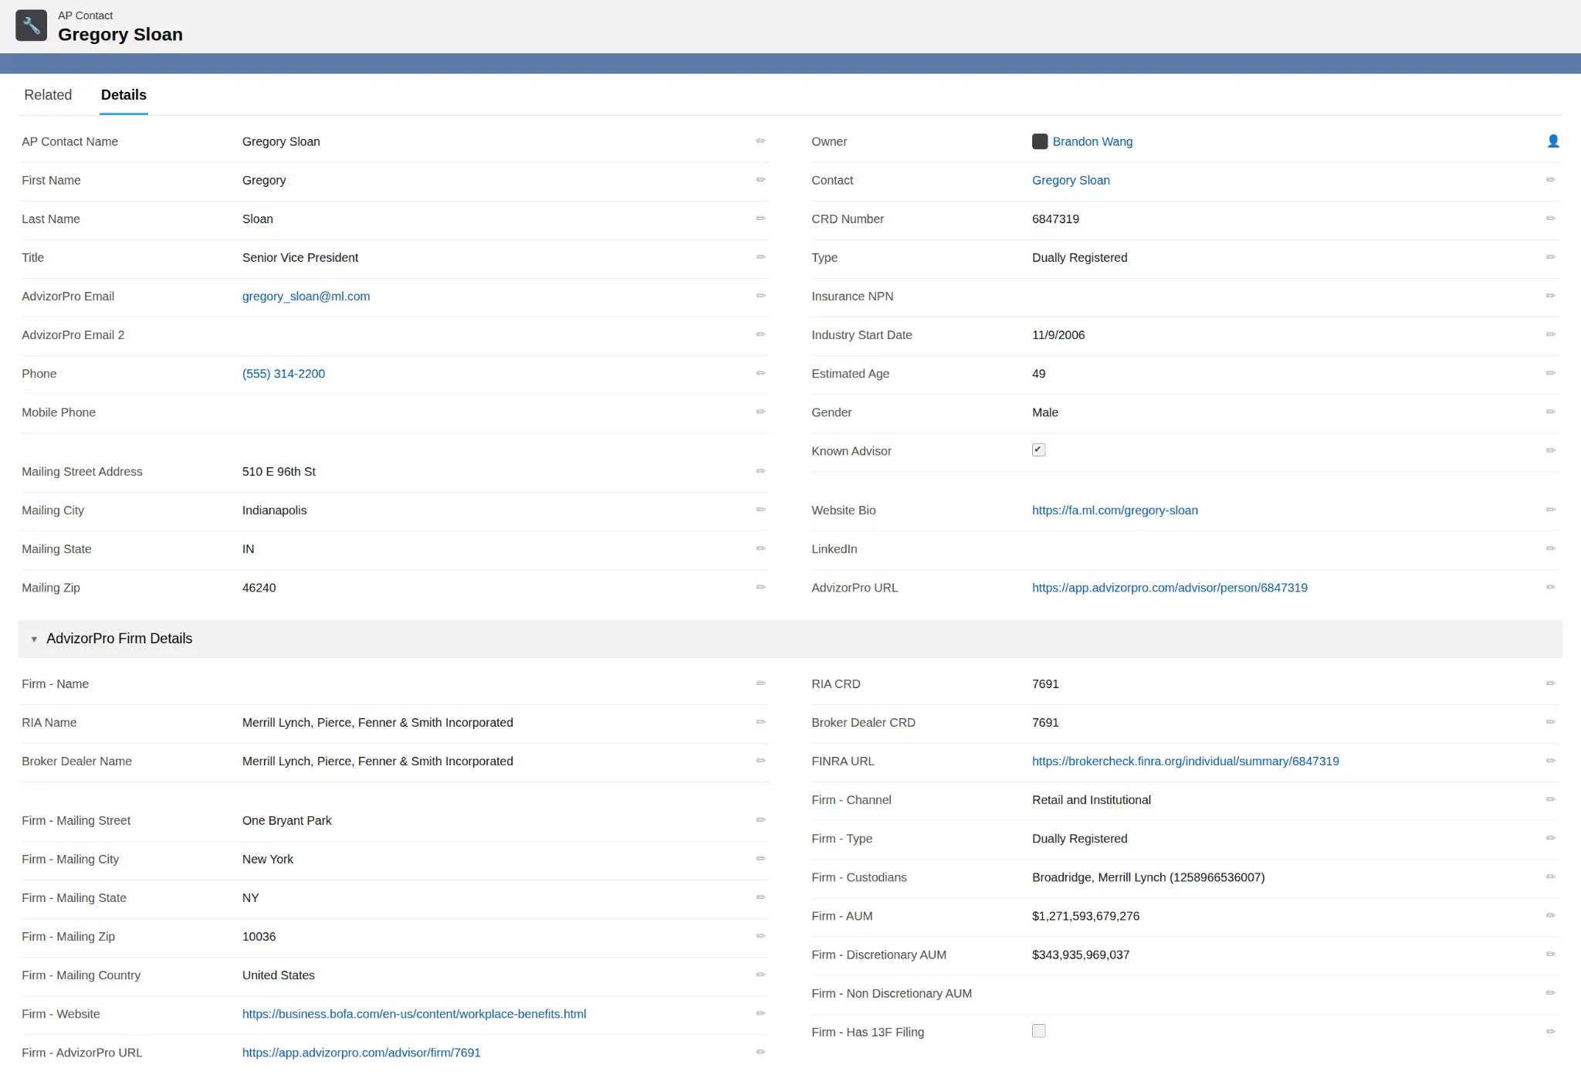
Task: Collapse the AdvizorPro Firm Details section
Action: pyautogui.click(x=34, y=639)
